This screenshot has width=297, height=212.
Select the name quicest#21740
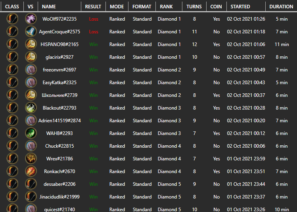(x=59, y=210)
